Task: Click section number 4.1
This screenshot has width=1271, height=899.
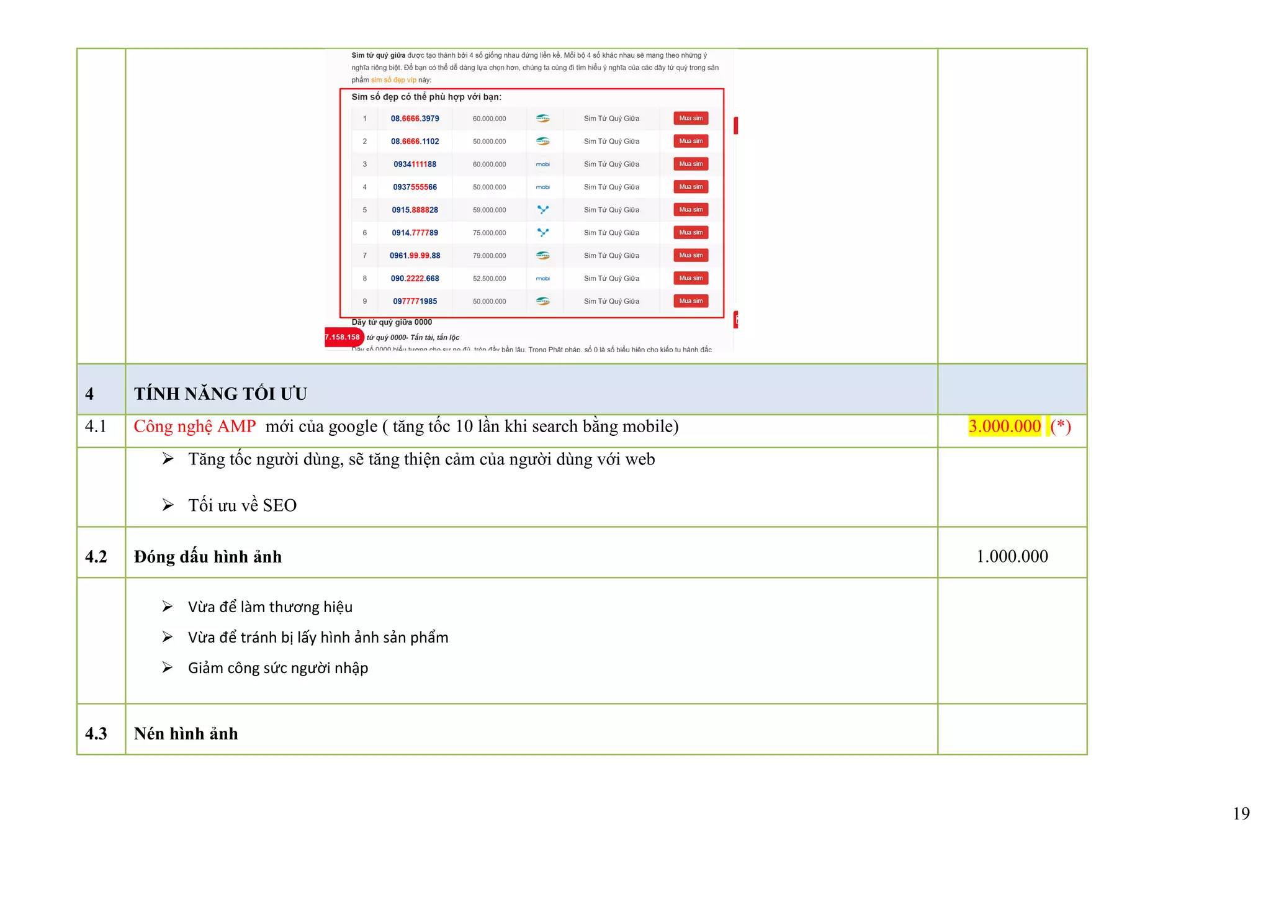Action: click(x=96, y=427)
